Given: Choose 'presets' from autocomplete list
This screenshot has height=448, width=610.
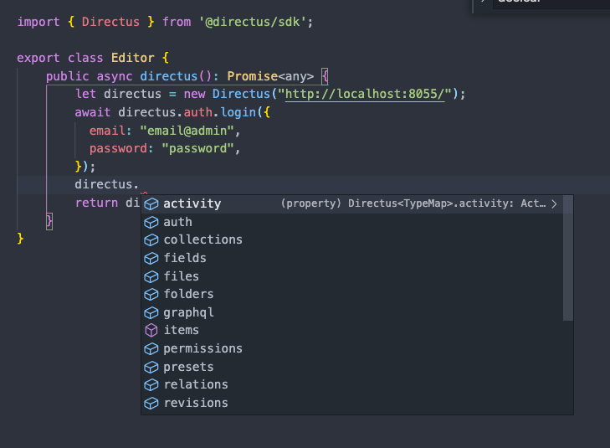Looking at the screenshot, I should coord(352,368).
